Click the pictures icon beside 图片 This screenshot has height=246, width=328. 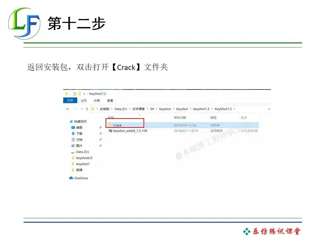(x=73, y=146)
